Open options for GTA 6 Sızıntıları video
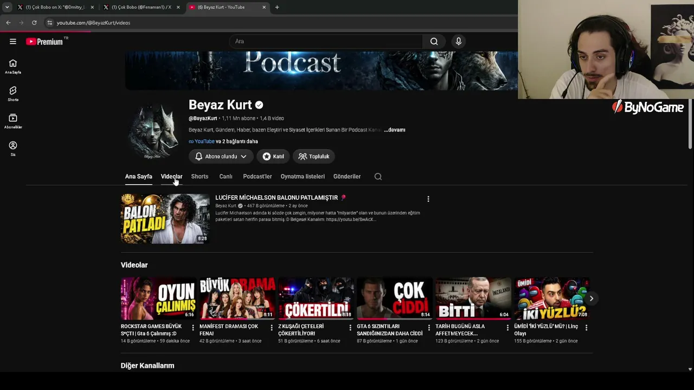Image resolution: width=694 pixels, height=390 pixels. pyautogui.click(x=429, y=327)
